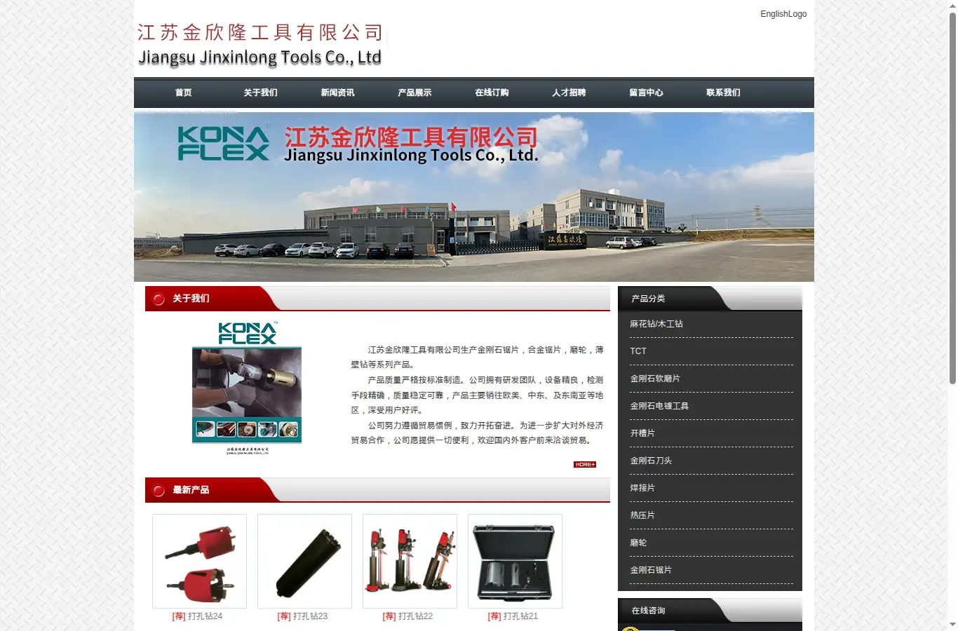Open 麻花钻/木工钻 product category

pyautogui.click(x=656, y=324)
